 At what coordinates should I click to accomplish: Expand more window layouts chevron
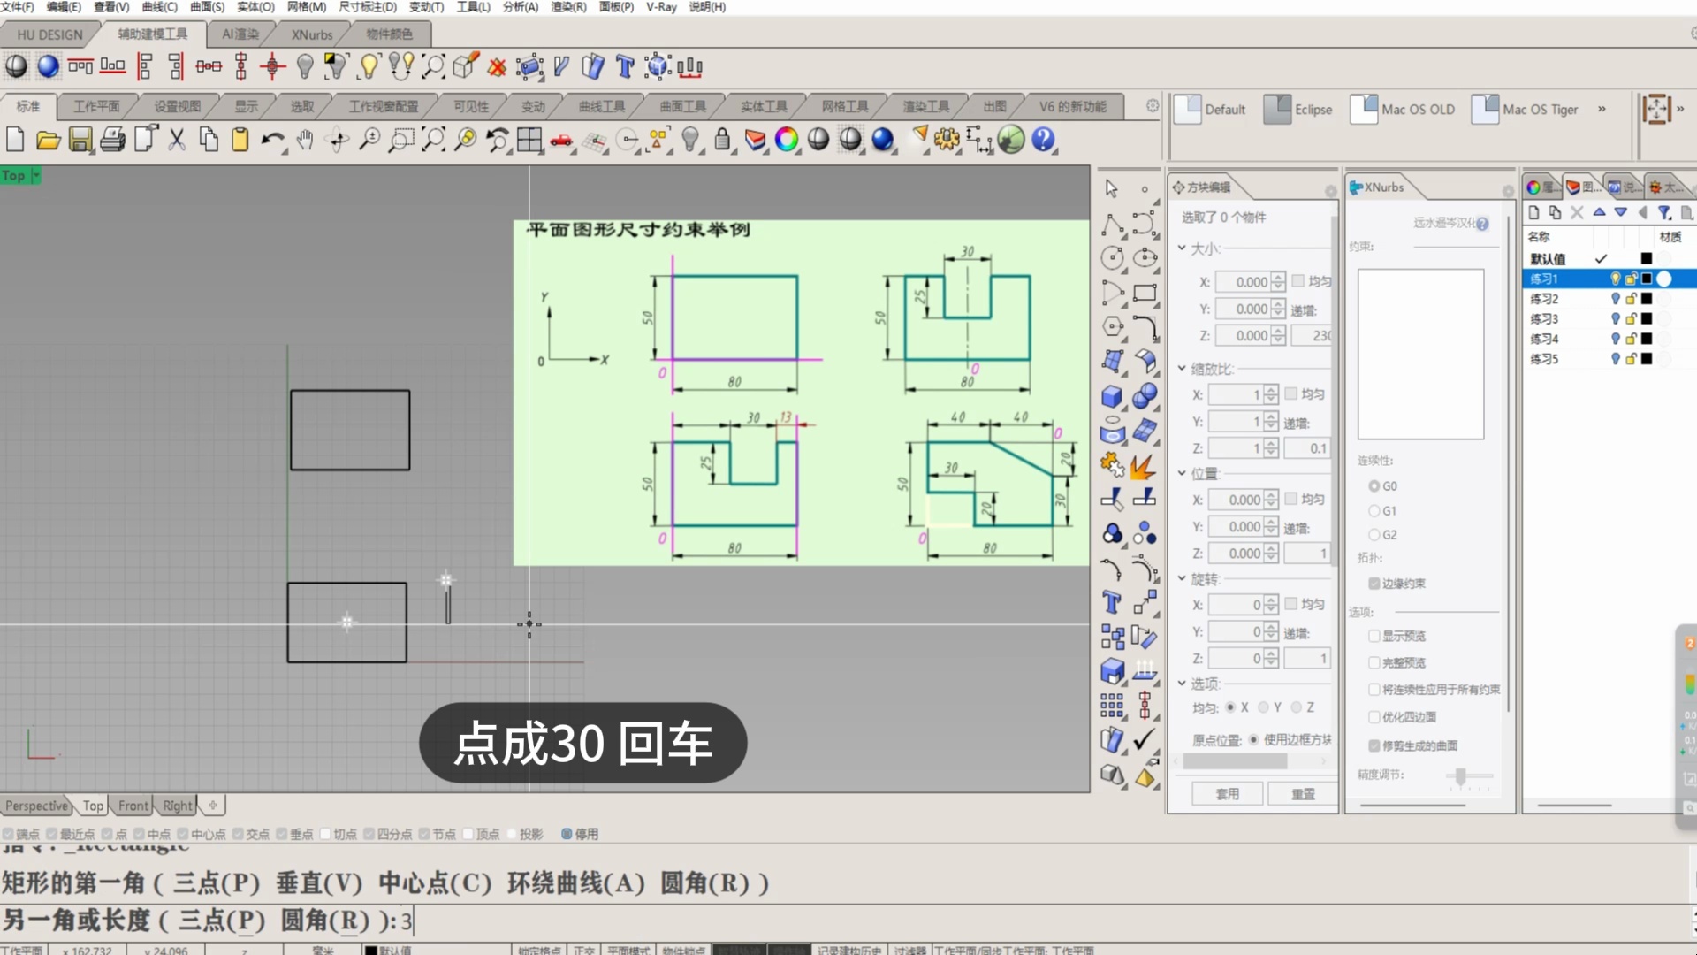tap(1602, 109)
